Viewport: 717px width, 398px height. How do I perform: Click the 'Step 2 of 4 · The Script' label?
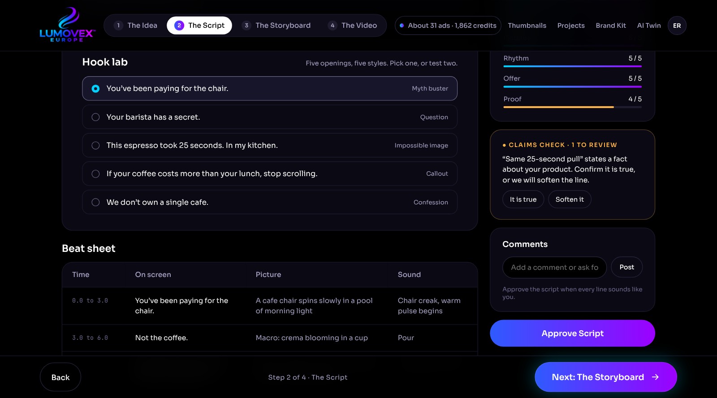click(x=308, y=377)
